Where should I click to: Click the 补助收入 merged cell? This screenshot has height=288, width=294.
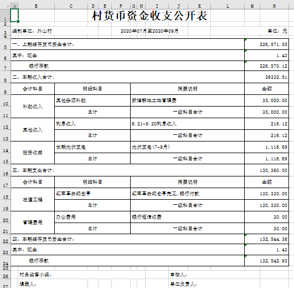33,107
